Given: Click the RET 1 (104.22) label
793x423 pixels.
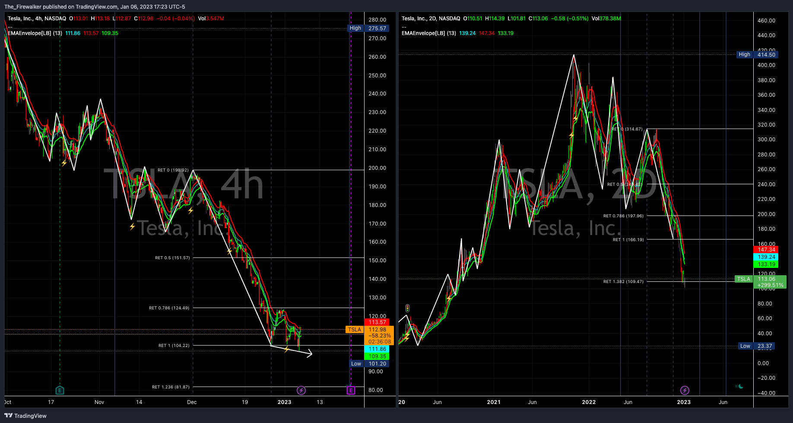Looking at the screenshot, I should (174, 346).
